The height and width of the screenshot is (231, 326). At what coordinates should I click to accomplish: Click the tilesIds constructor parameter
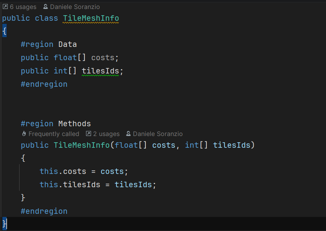click(x=231, y=145)
